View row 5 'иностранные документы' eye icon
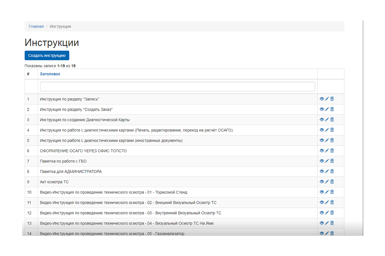Viewport: 385px width, 256px height. [322, 140]
